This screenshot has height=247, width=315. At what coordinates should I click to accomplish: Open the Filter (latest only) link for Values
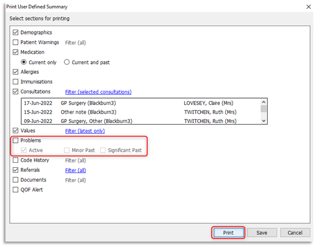click(x=85, y=131)
